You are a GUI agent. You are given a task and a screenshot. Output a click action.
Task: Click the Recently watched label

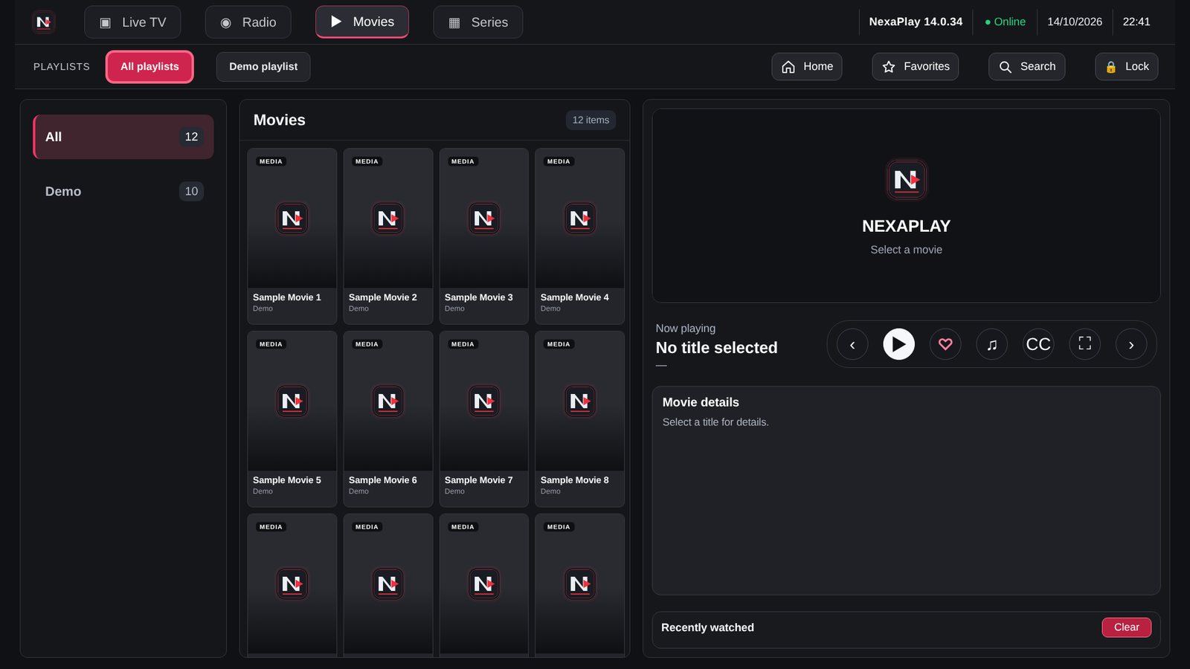707,627
